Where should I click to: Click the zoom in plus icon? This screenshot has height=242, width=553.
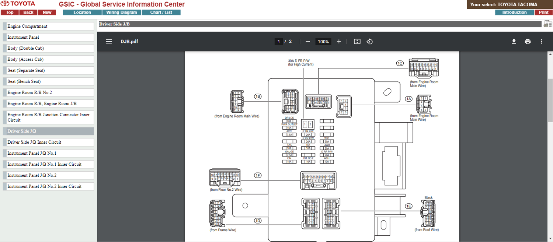pos(339,42)
